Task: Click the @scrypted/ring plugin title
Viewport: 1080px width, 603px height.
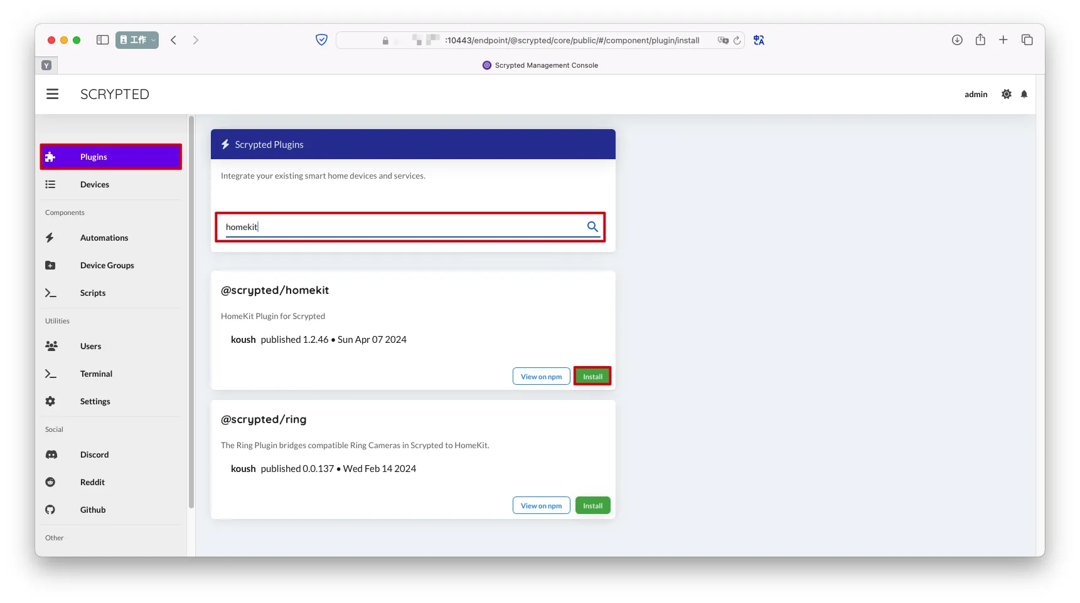Action: (264, 419)
